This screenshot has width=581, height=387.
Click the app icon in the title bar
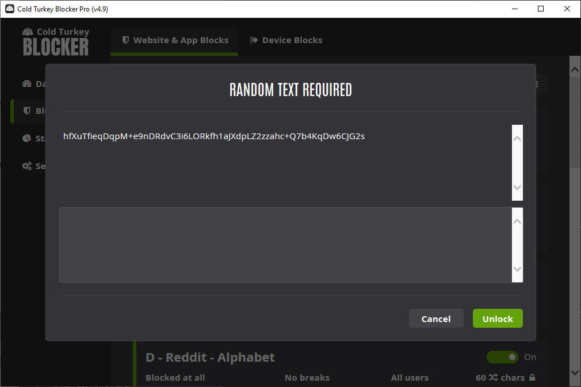(9, 9)
